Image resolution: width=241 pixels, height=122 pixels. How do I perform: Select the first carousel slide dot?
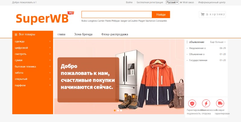pyautogui.click(x=115, y=110)
